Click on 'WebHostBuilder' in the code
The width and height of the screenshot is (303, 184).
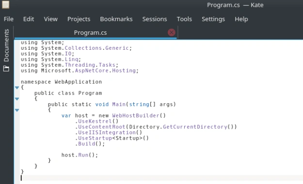click(136, 116)
